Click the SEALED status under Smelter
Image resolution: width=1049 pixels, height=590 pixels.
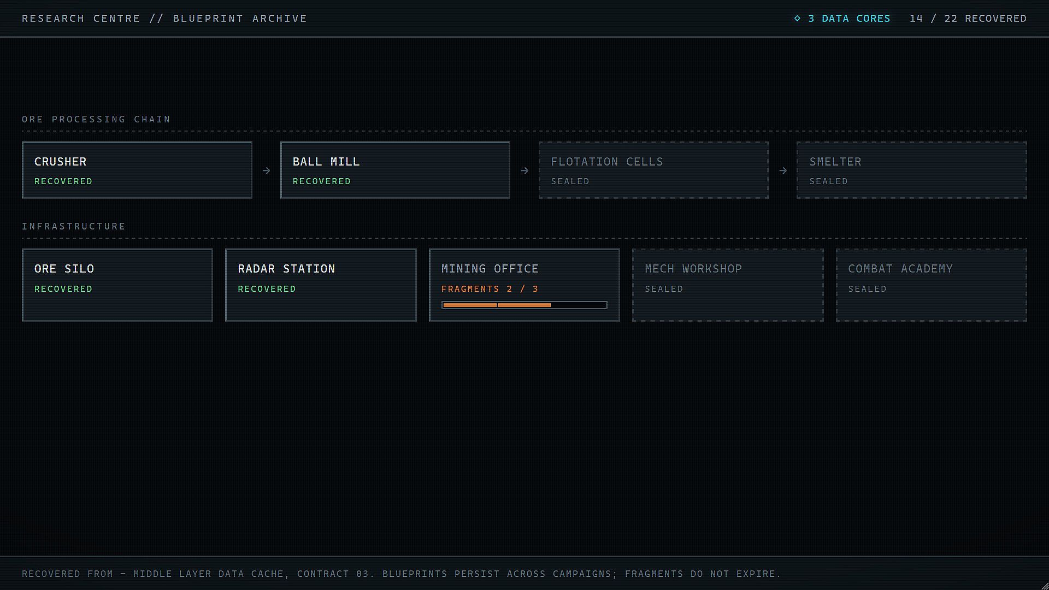(x=829, y=181)
